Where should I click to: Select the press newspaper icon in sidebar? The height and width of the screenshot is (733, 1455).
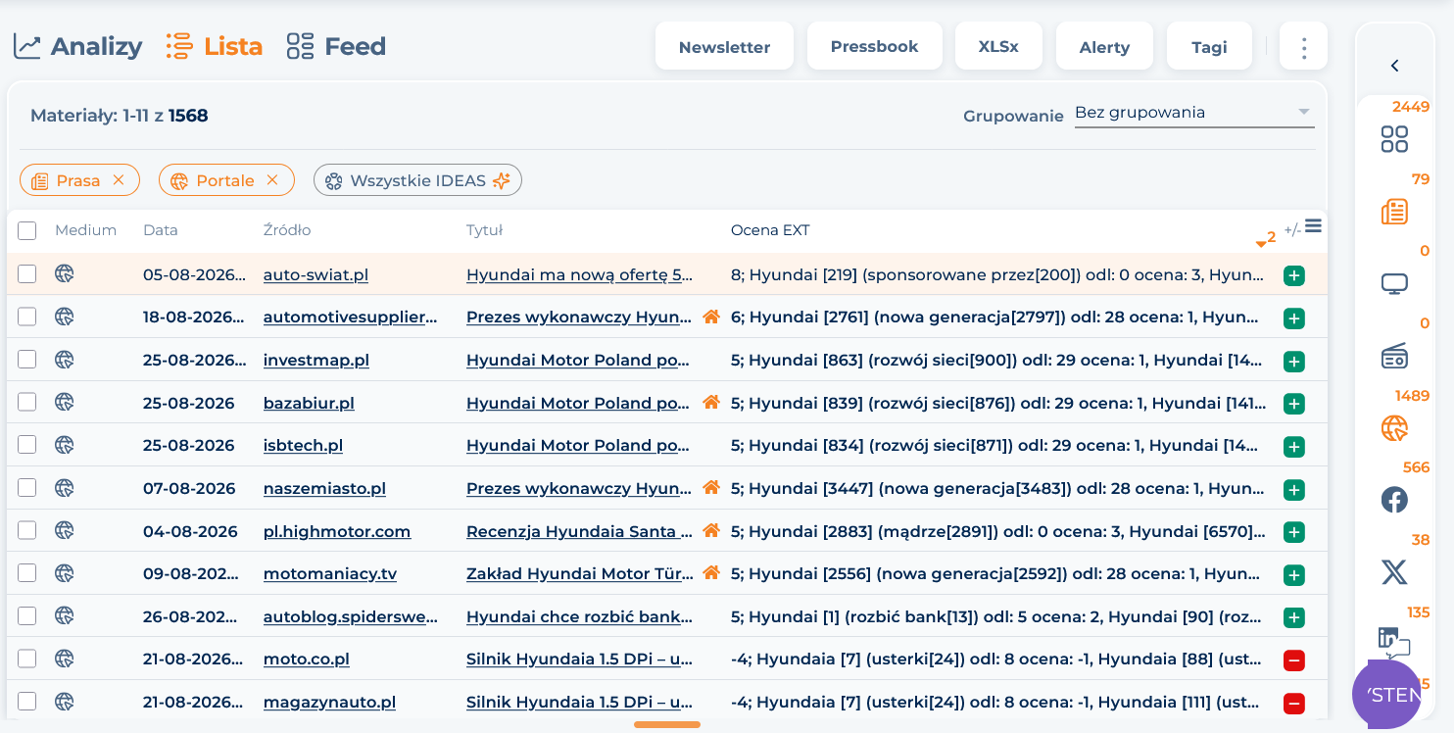coord(1394,212)
